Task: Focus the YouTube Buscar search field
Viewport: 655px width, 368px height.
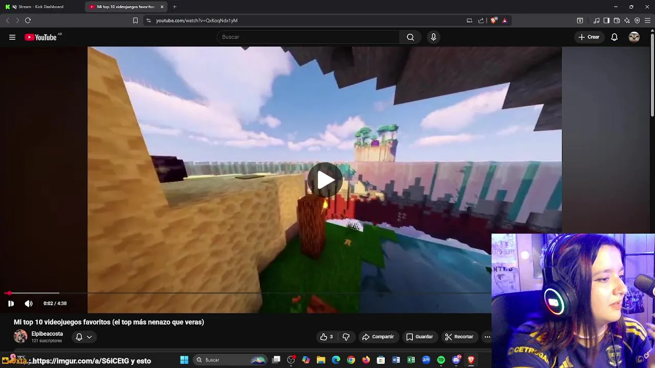Action: click(x=309, y=37)
